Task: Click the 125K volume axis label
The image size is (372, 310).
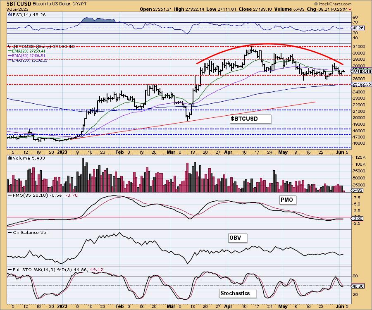Action: click(360, 157)
